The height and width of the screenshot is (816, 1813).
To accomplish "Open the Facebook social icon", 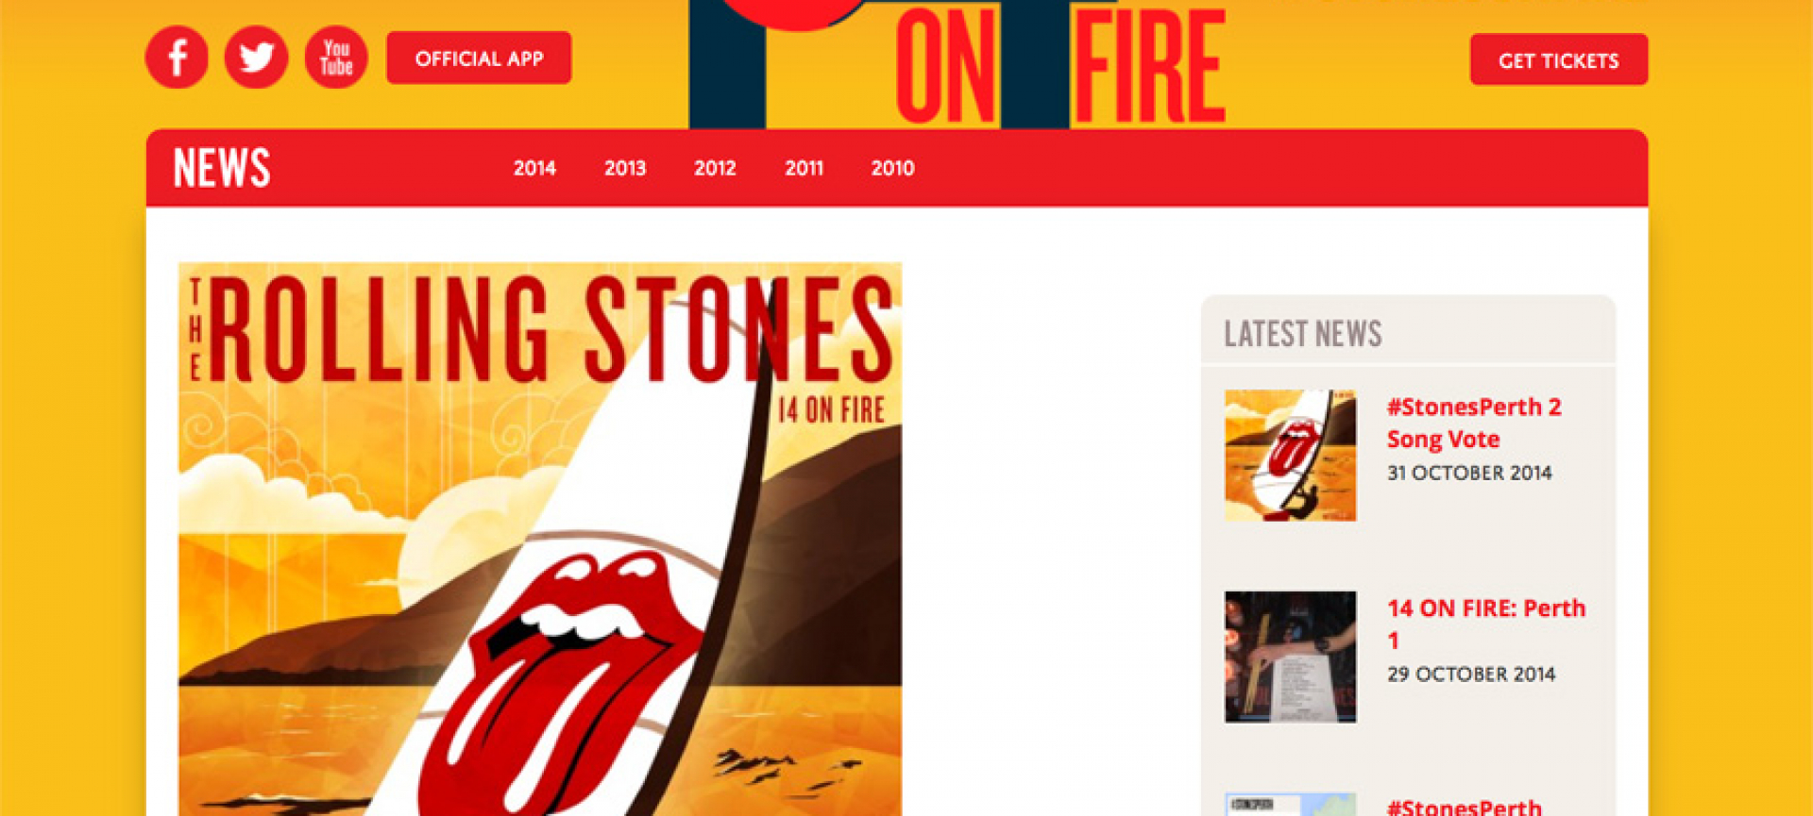I will coord(177,58).
